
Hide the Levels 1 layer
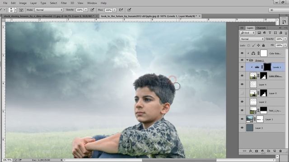(x=242, y=67)
